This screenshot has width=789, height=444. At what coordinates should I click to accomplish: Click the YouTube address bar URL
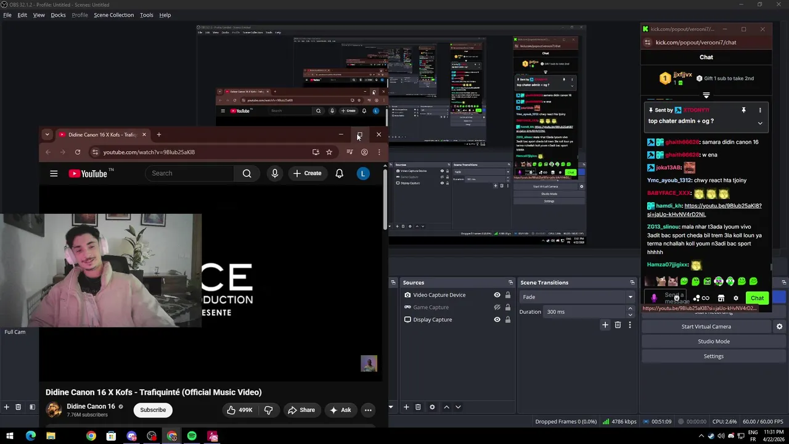pyautogui.click(x=149, y=152)
